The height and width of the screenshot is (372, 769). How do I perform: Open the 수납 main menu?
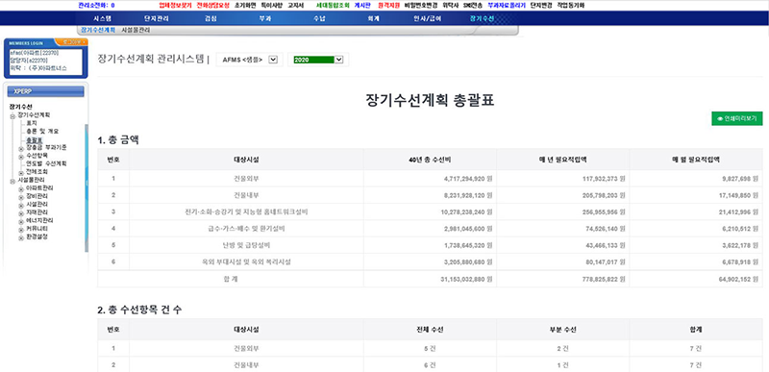[x=319, y=18]
